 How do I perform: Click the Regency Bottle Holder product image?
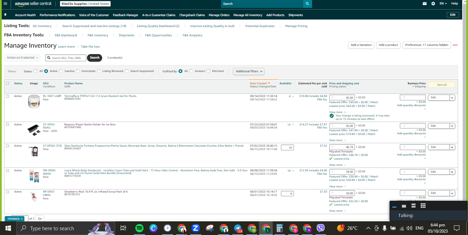pos(34,130)
